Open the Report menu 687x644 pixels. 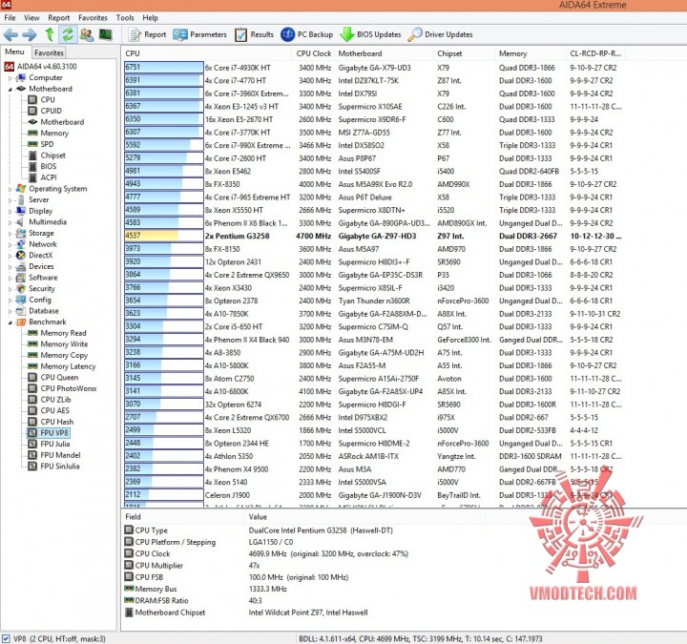[59, 18]
